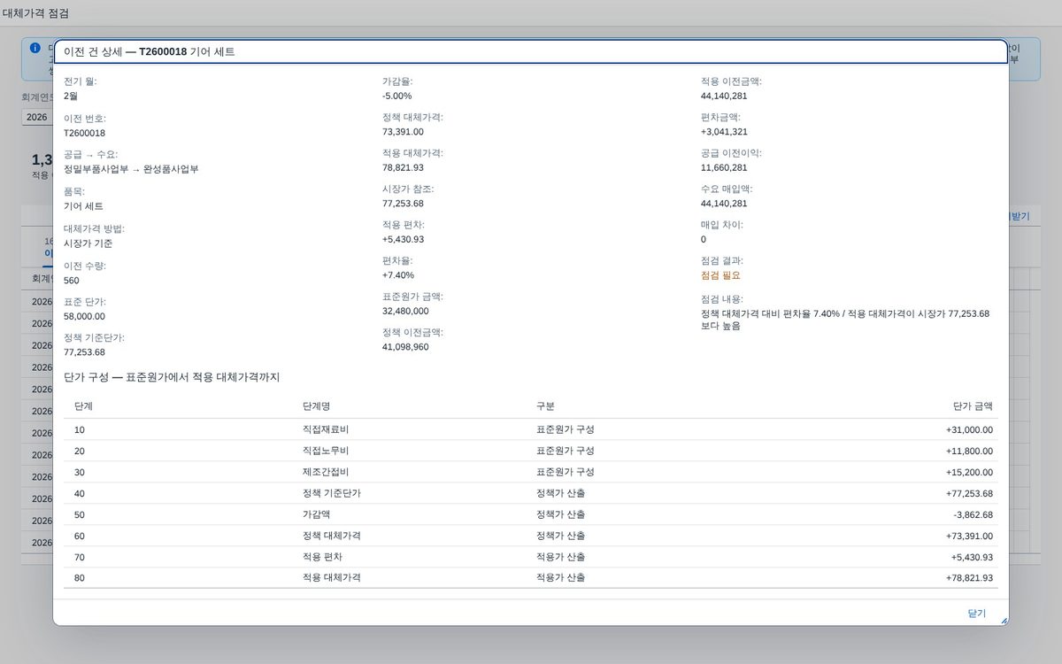
Task: Click the blue info icon in the background message strip
Action: 35,48
